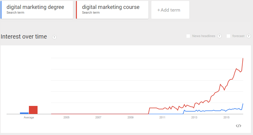Open the embed code icon
Viewport: 253px width, 135px height.
238,126
